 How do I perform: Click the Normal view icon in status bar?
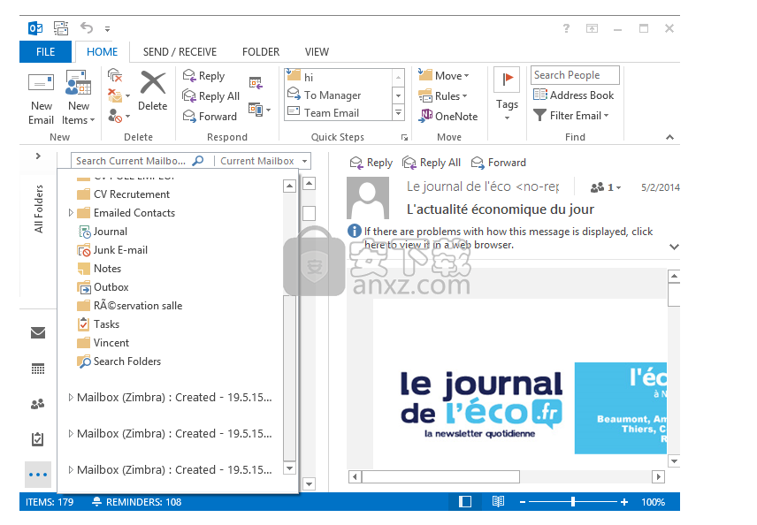[x=465, y=502]
